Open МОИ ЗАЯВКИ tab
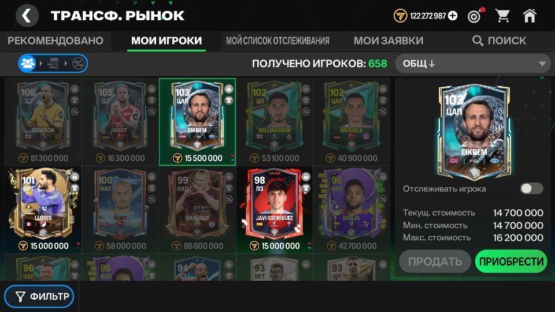The width and height of the screenshot is (555, 312). coord(388,40)
